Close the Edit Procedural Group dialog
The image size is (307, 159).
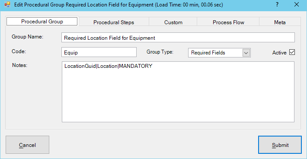[x=297, y=4]
